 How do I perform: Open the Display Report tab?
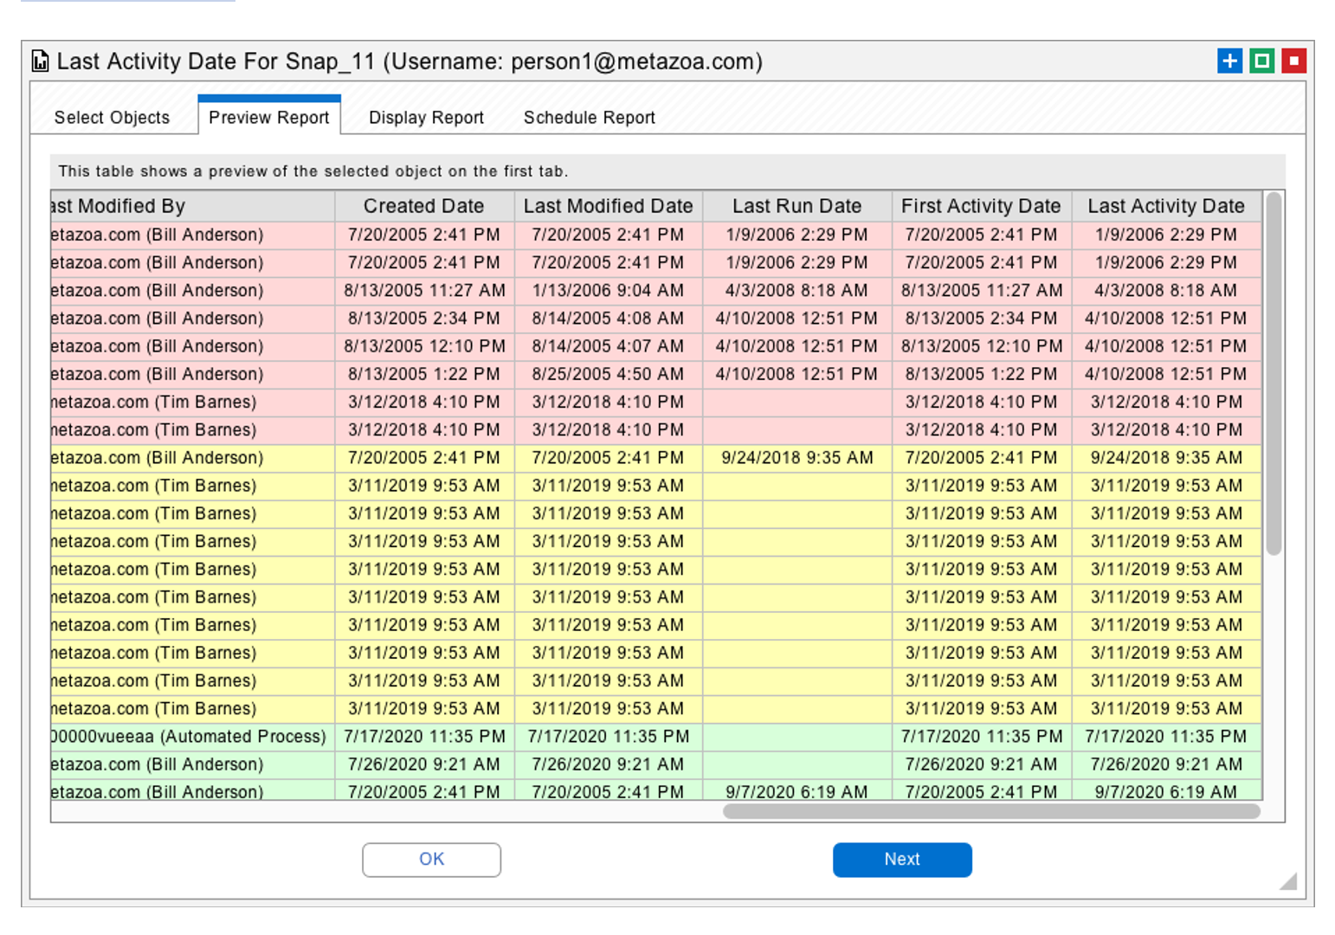point(426,117)
